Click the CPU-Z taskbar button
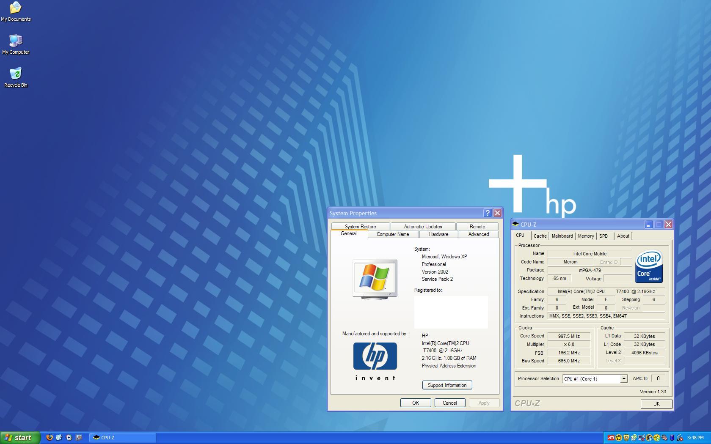Screen dimensions: 711x444 click(123, 438)
